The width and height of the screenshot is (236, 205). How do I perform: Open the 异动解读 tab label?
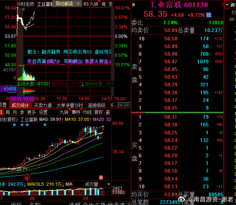coord(64,4)
